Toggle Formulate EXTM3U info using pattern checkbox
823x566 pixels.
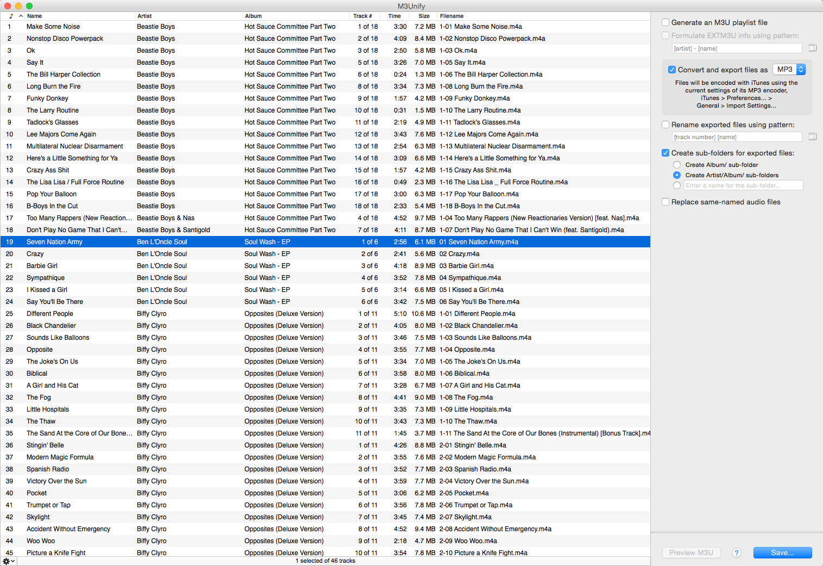(665, 35)
